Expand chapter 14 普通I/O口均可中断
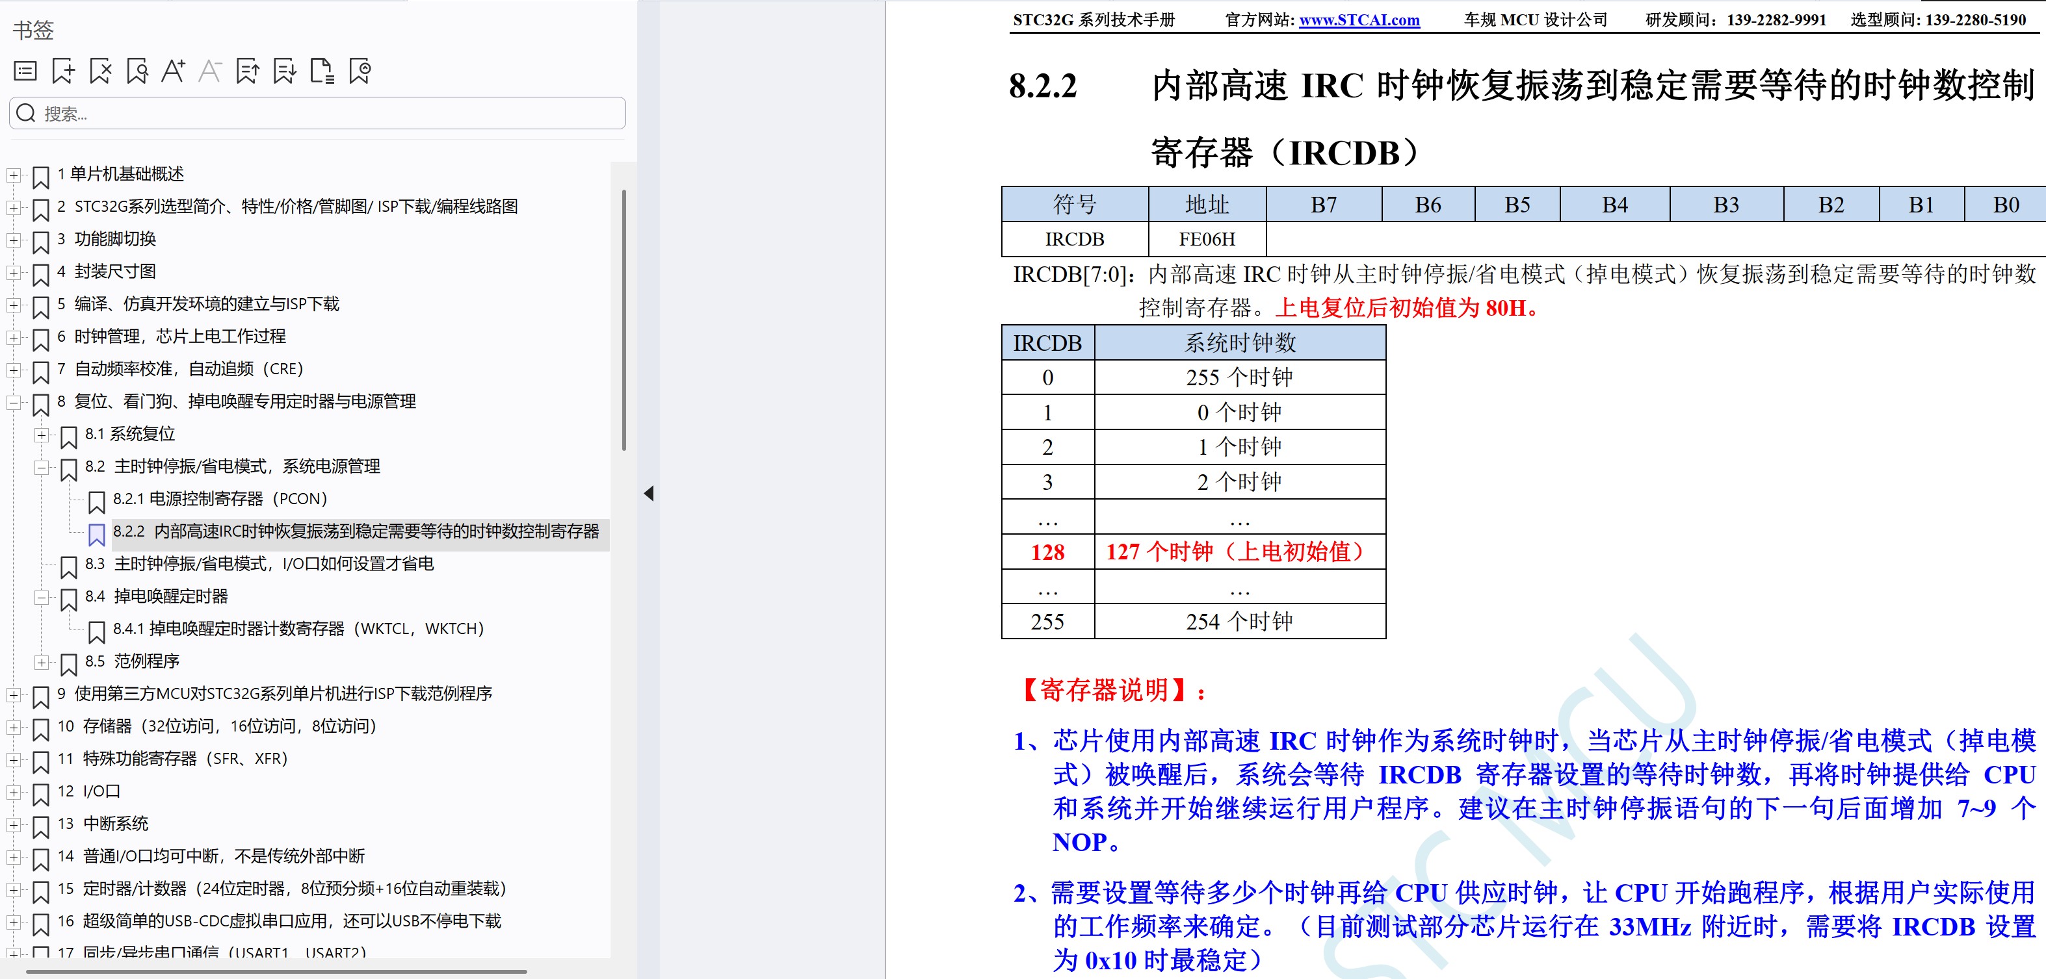The height and width of the screenshot is (979, 2046). (x=14, y=857)
